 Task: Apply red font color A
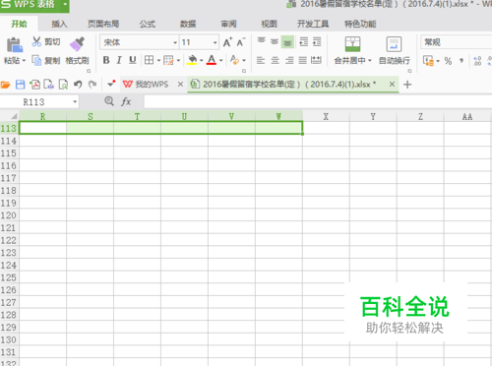click(x=212, y=60)
